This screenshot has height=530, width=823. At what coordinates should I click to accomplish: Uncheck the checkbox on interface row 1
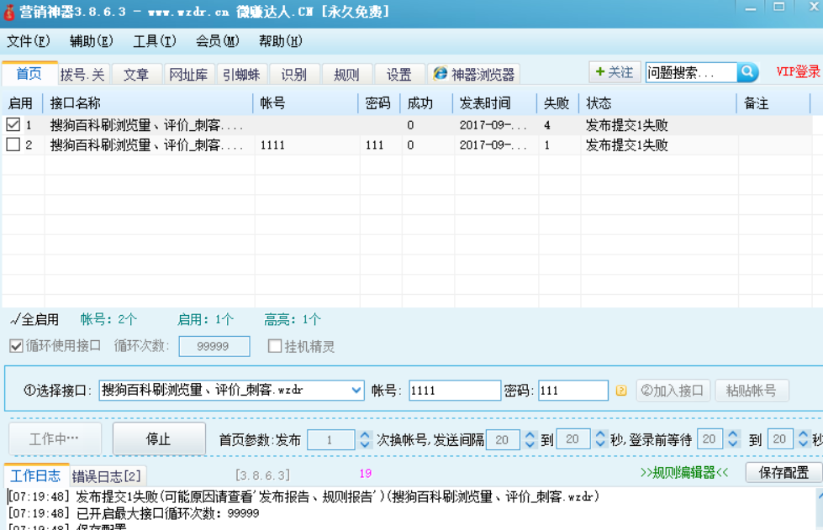(x=11, y=123)
